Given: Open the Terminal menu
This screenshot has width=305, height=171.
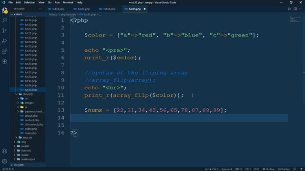Looking at the screenshot, I should 68,2.
